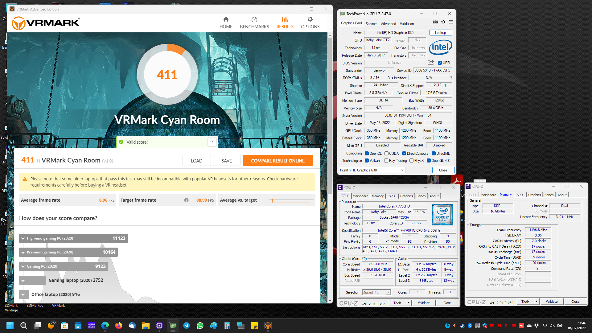Toggle OpenGL 4.6 checkbox
Screen dimensions: 592x333
click(429, 160)
